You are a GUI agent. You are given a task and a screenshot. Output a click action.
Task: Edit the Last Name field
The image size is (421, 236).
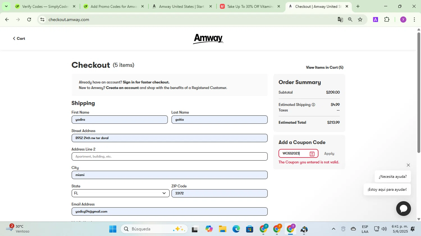point(219,120)
